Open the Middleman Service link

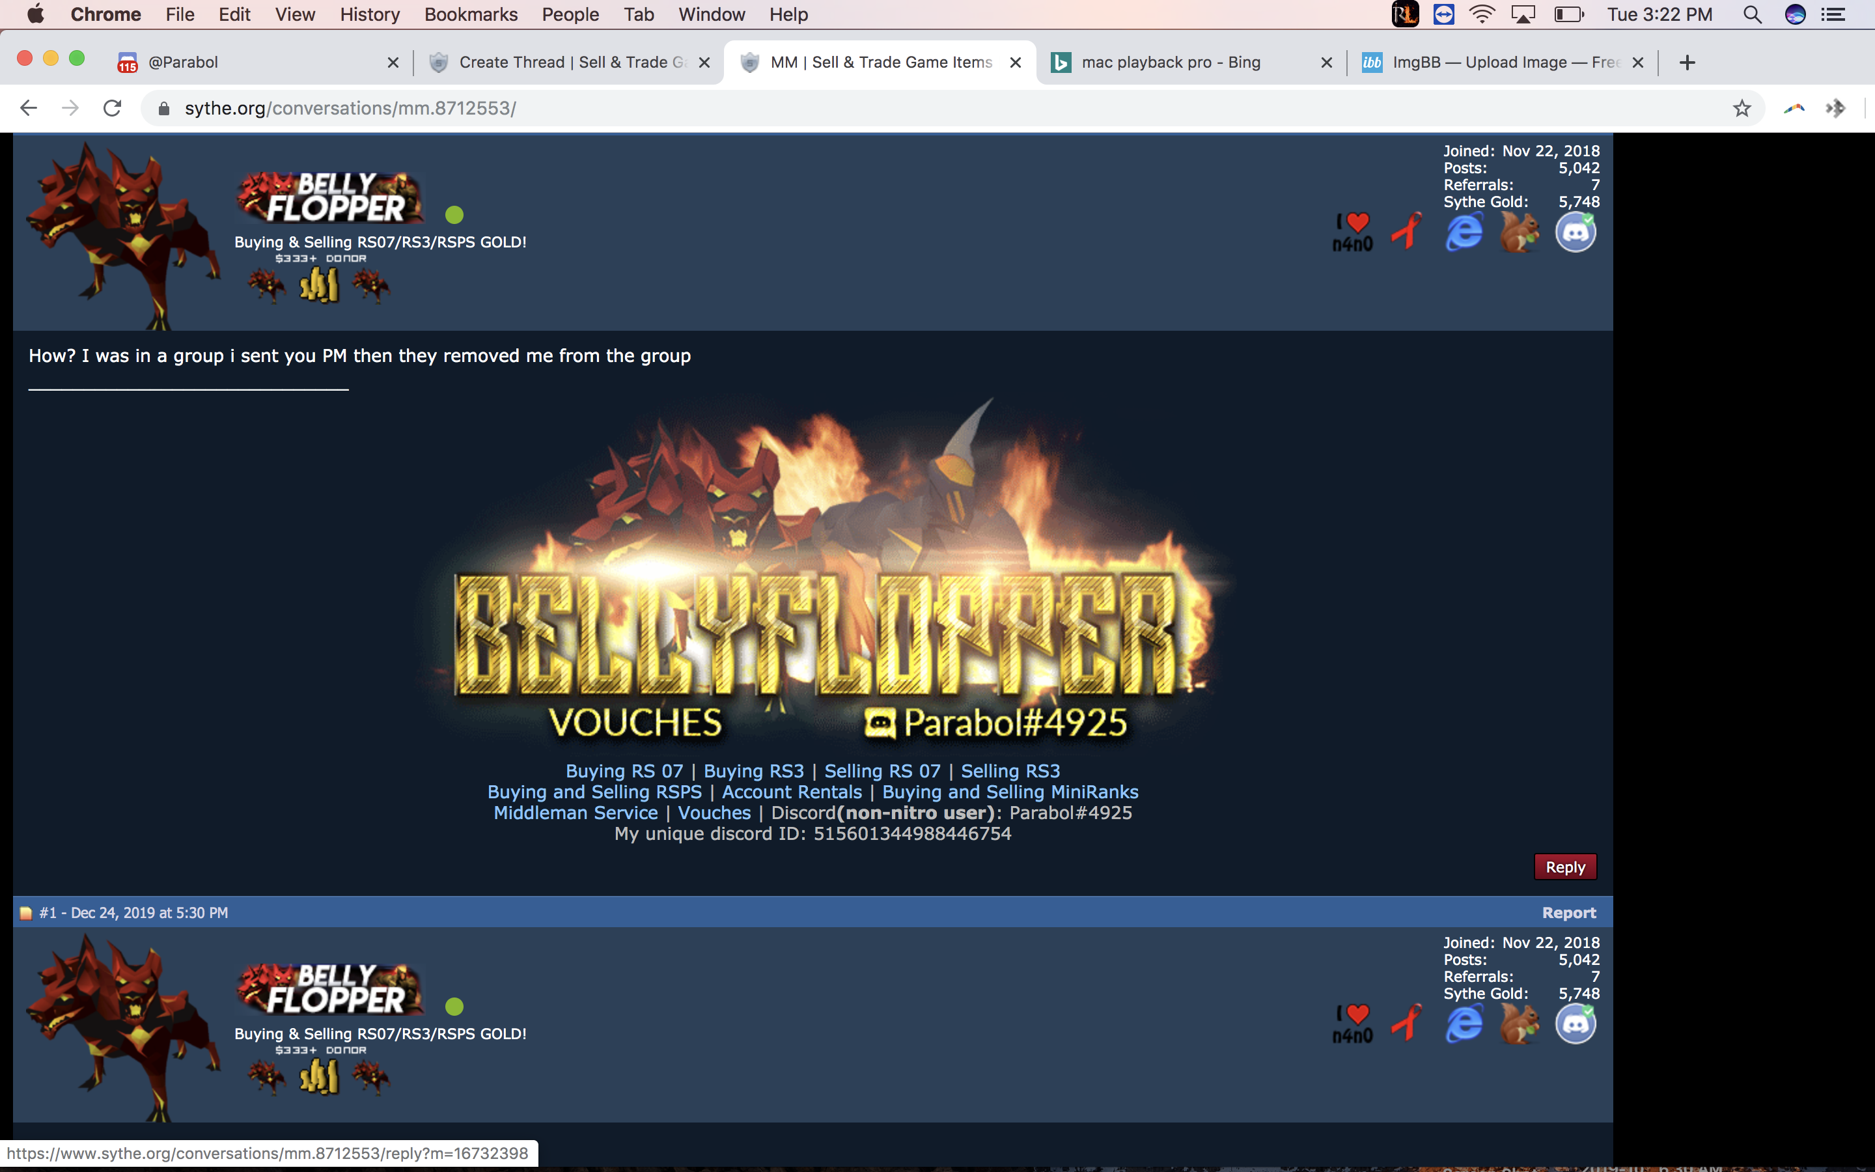pyautogui.click(x=576, y=813)
